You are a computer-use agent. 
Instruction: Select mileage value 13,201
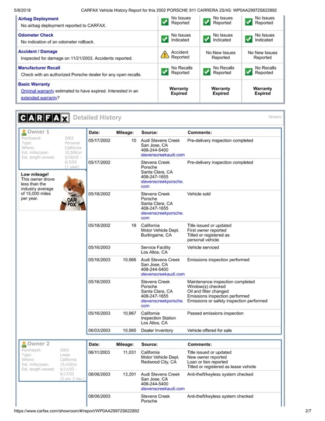[129, 374]
